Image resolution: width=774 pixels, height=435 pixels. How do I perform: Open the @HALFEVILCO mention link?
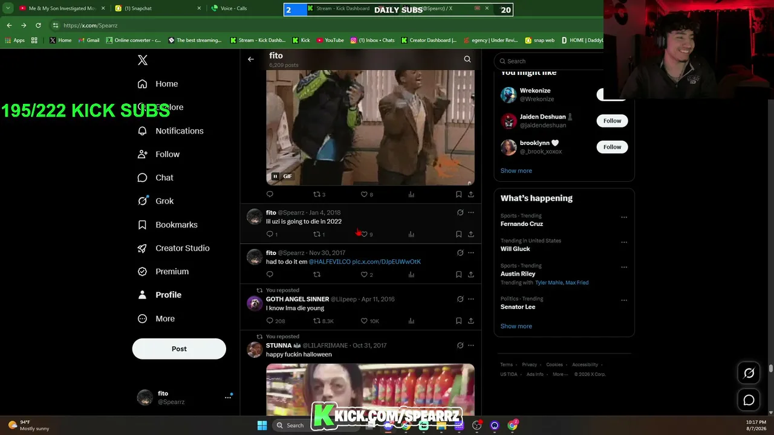coord(330,262)
